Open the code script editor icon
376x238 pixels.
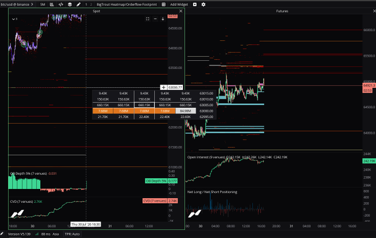point(61,4)
